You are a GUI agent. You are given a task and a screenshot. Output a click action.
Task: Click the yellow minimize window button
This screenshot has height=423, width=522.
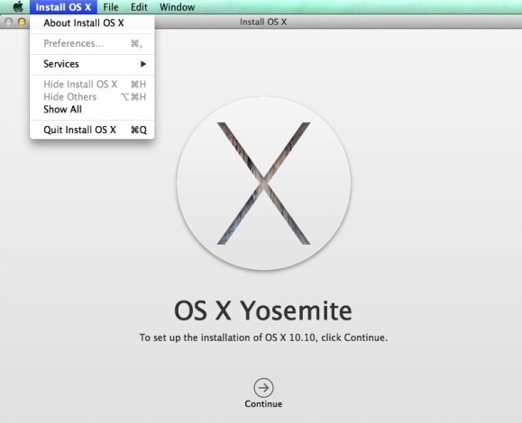point(22,22)
